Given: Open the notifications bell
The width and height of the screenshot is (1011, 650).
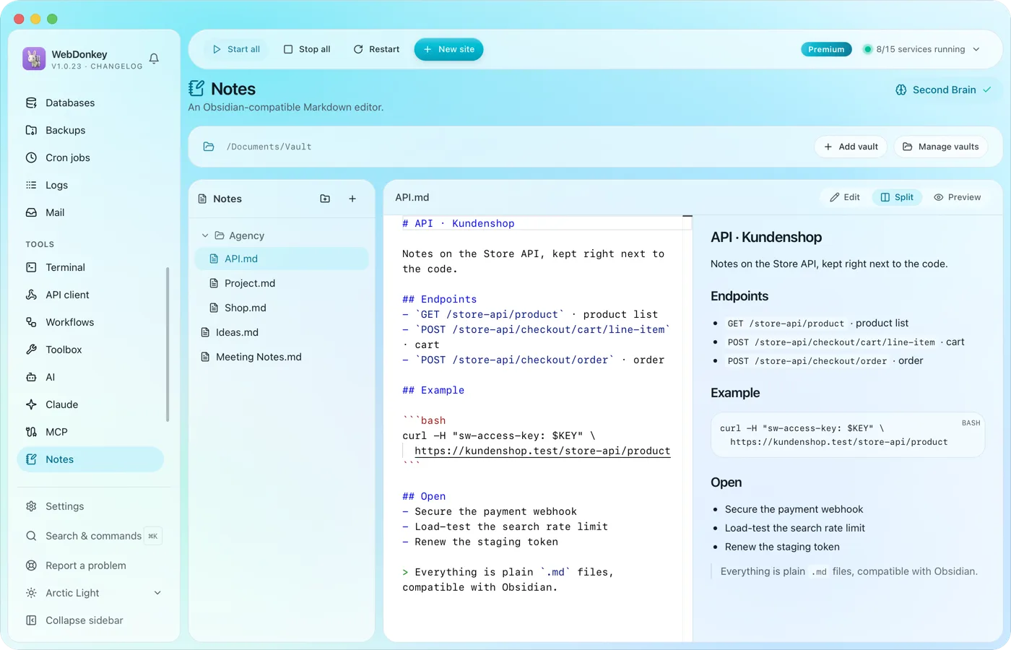Looking at the screenshot, I should pos(154,58).
